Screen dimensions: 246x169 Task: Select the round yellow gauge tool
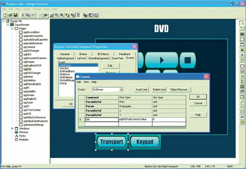[242, 122]
